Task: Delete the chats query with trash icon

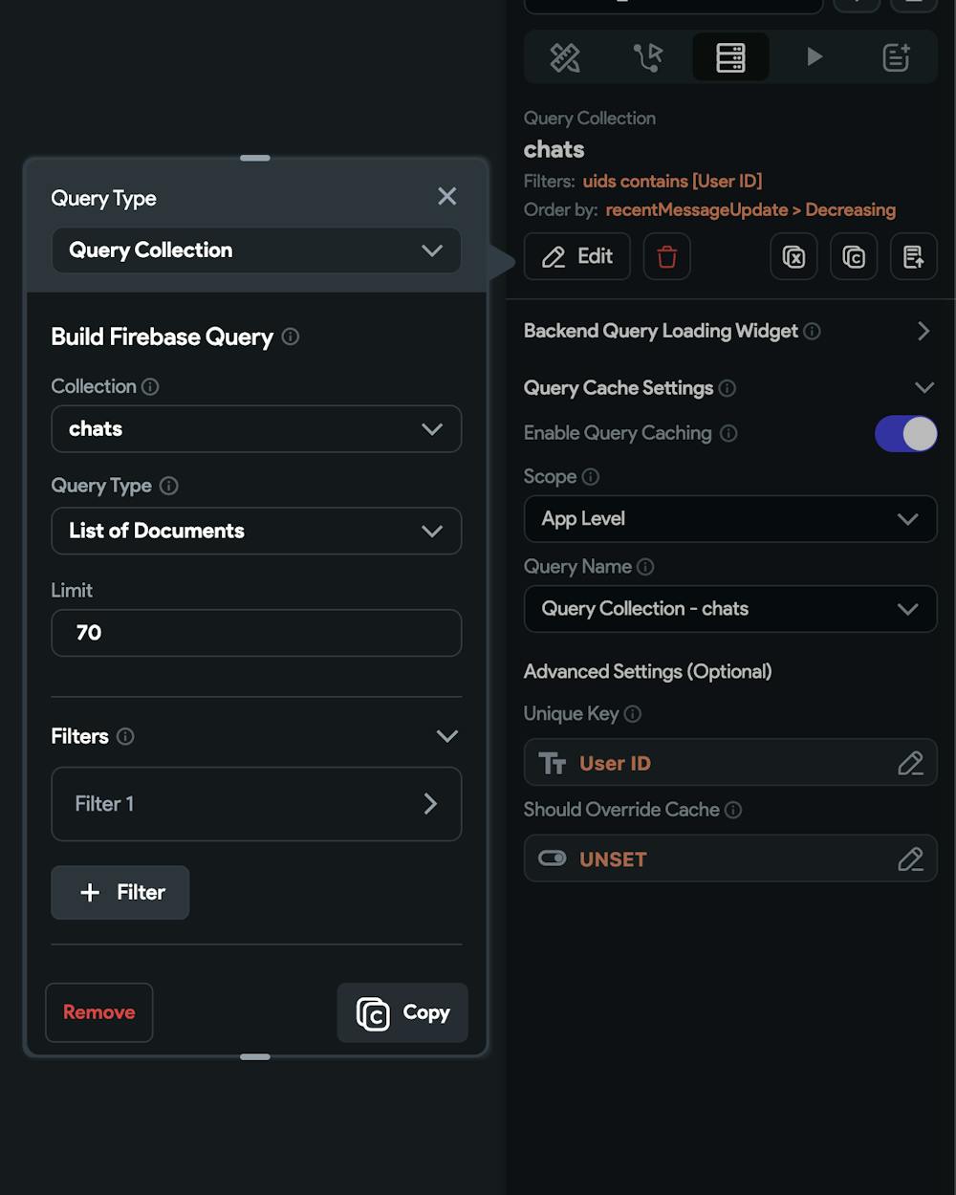Action: click(667, 256)
